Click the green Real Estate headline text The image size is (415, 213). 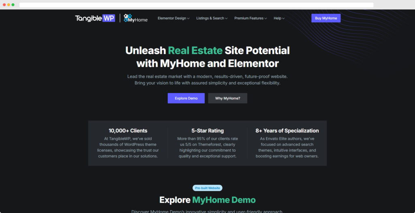point(195,50)
